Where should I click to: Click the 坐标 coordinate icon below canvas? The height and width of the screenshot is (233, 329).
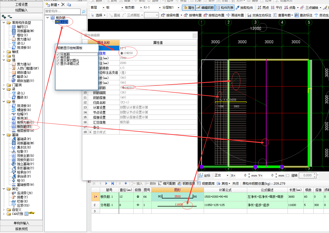coord(205,175)
